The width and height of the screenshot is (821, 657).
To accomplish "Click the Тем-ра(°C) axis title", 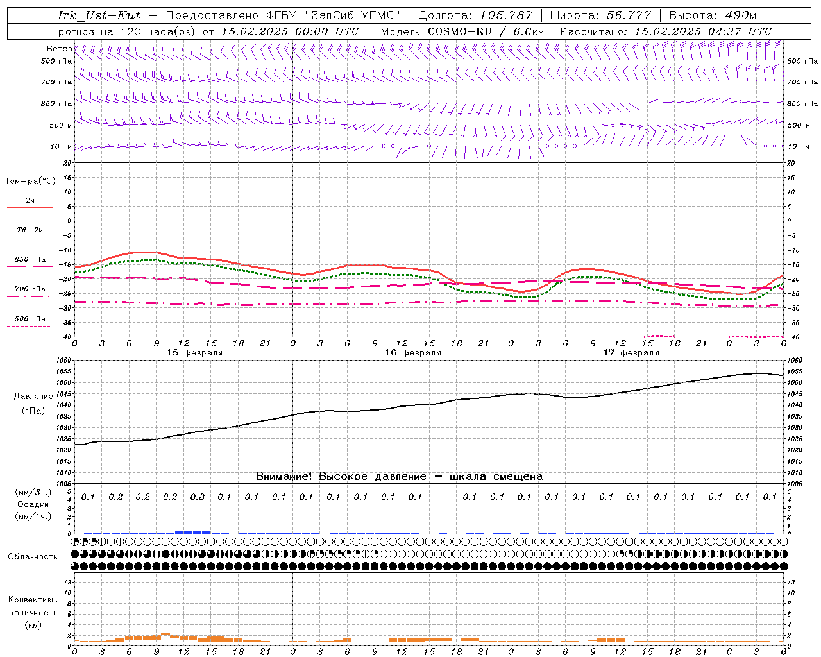I will (x=30, y=182).
